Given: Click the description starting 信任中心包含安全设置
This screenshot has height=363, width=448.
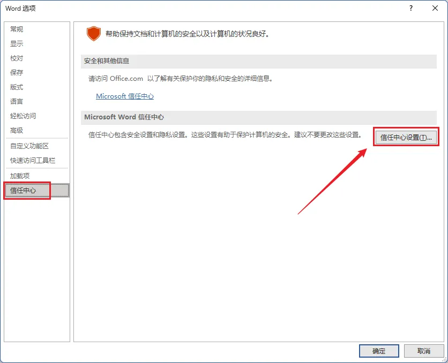Looking at the screenshot, I should tap(225, 135).
